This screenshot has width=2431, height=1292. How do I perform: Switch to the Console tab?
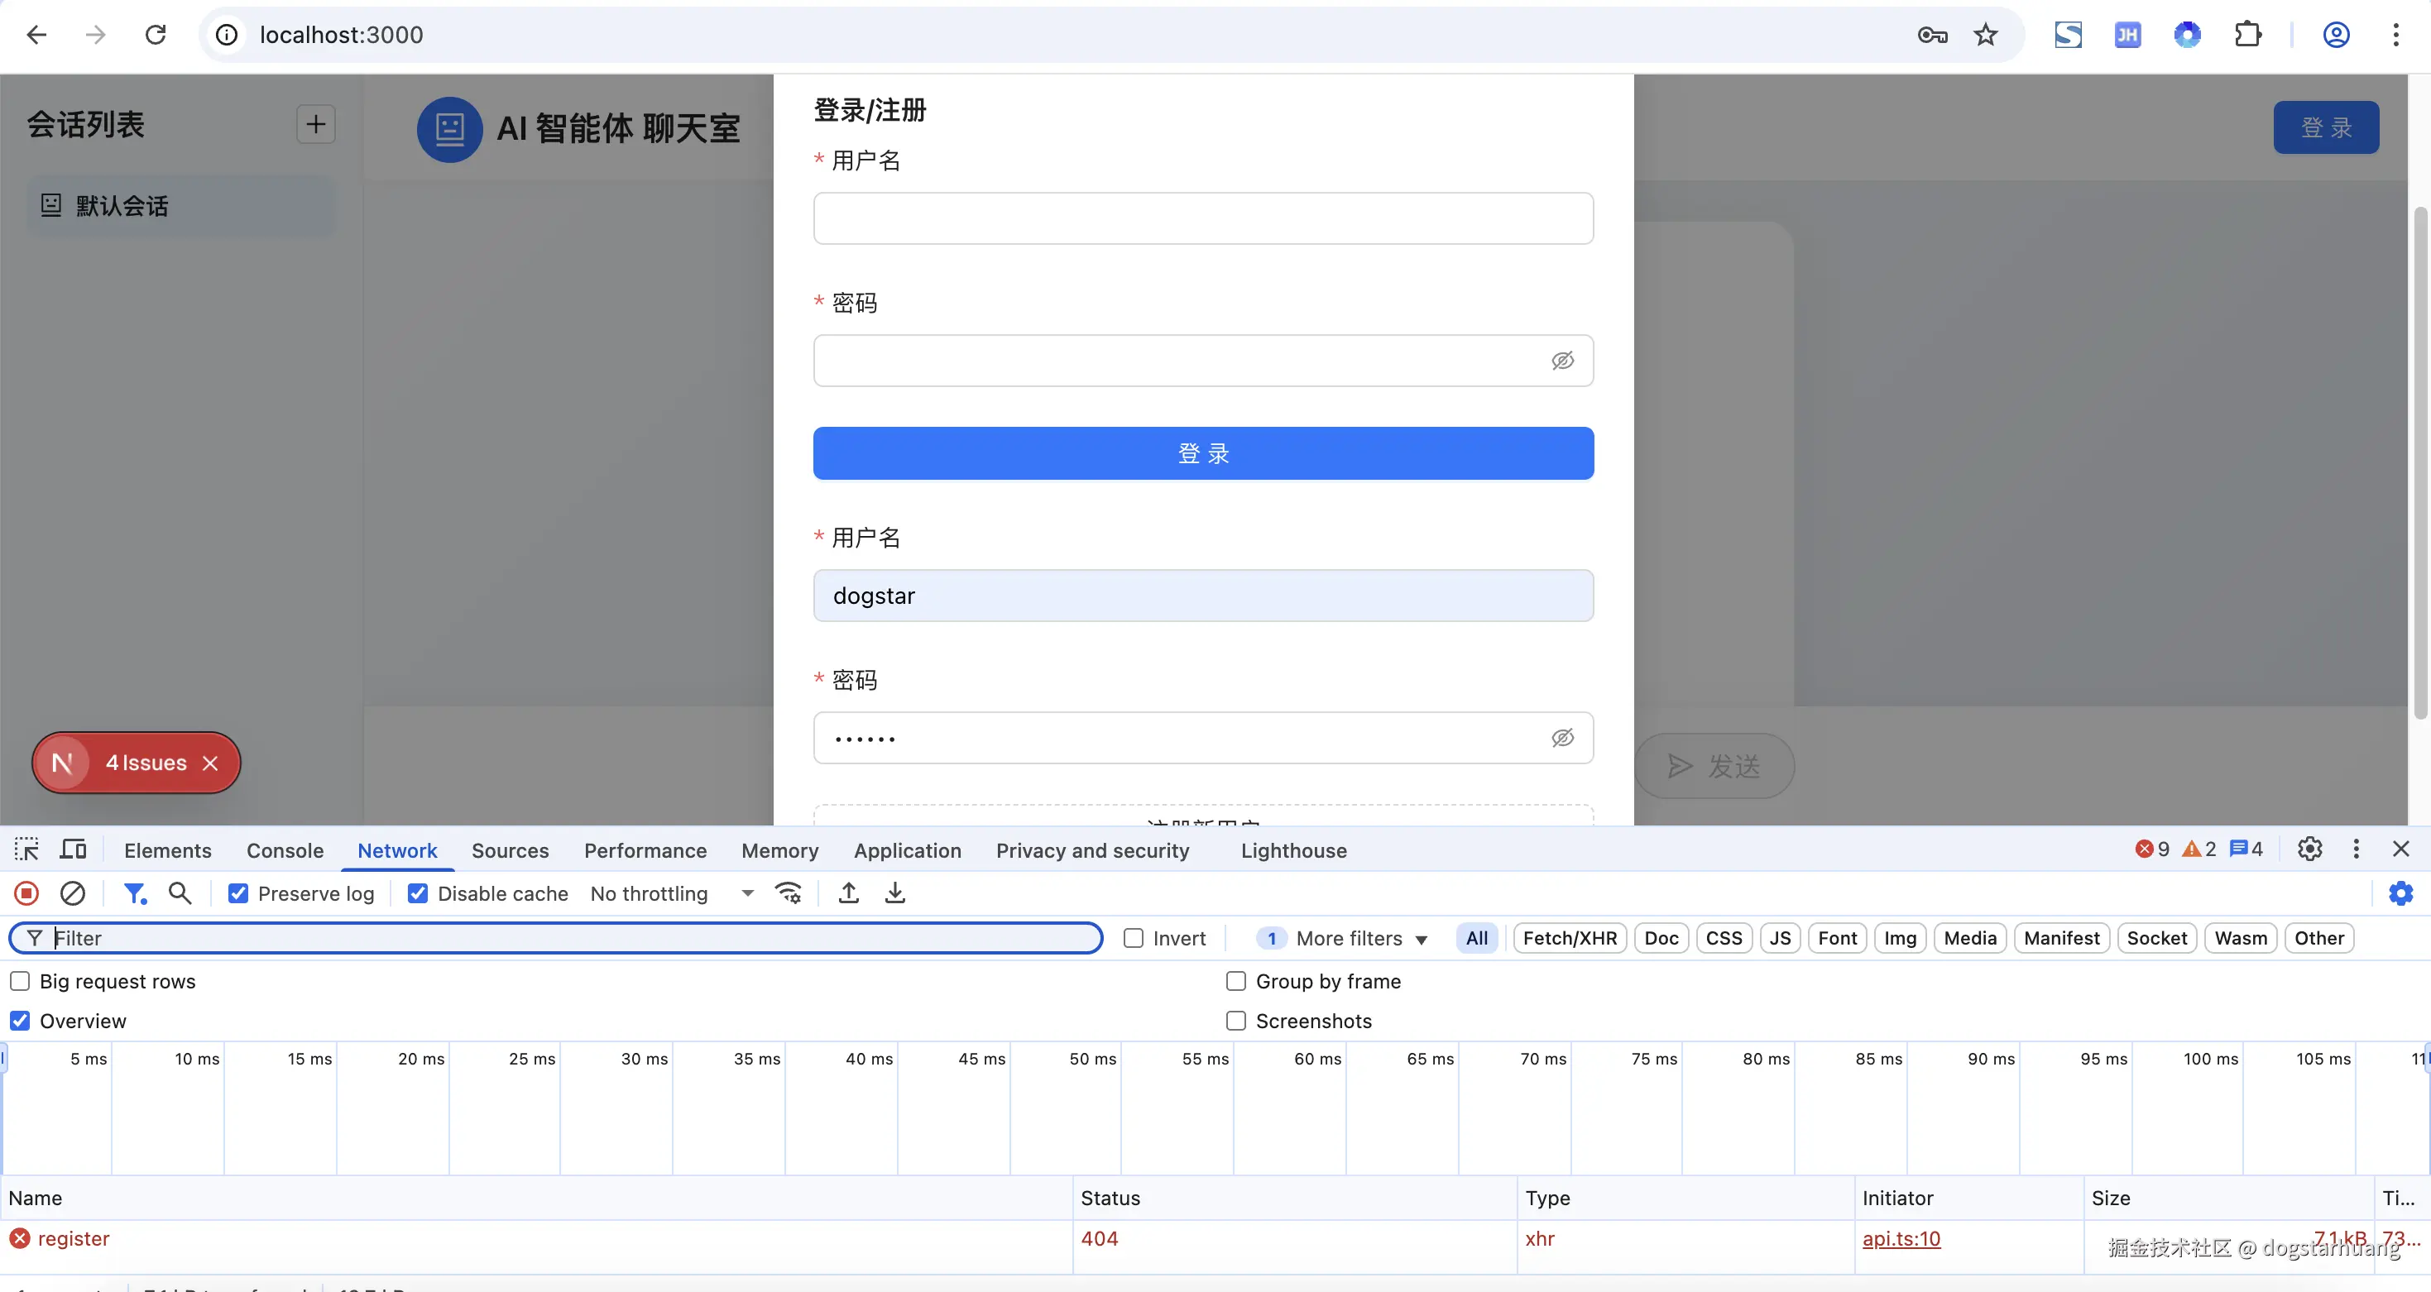(x=284, y=850)
